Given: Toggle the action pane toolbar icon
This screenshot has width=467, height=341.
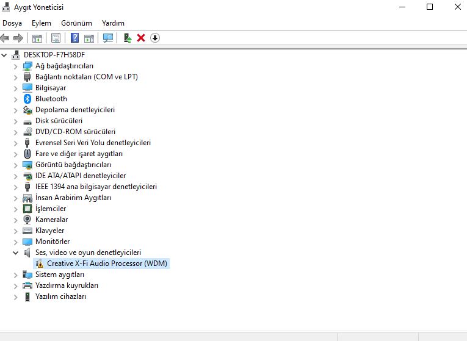Looking at the screenshot, I should [x=89, y=38].
